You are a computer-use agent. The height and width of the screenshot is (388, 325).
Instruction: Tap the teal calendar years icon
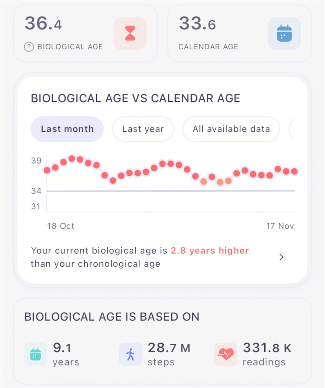[35, 354]
